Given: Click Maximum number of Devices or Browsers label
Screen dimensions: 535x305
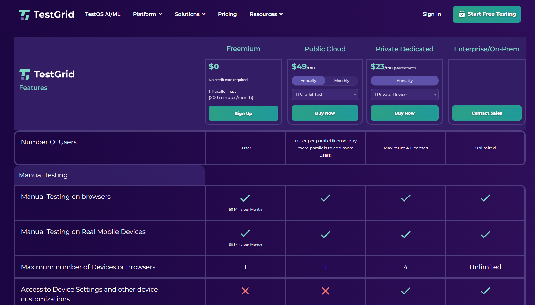Looking at the screenshot, I should pyautogui.click(x=88, y=267).
